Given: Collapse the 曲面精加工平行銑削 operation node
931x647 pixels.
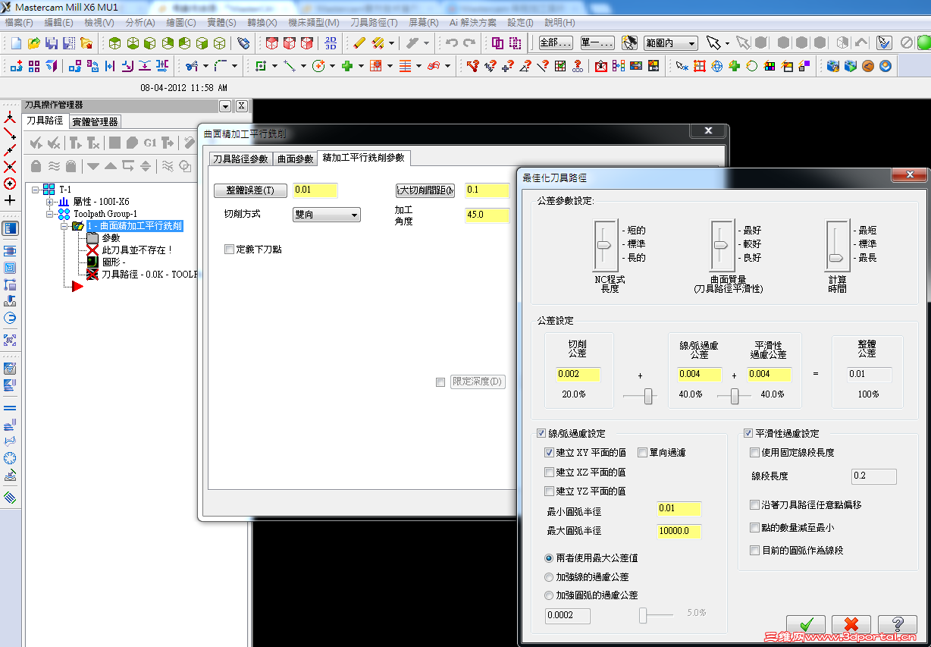Looking at the screenshot, I should pyautogui.click(x=64, y=226).
